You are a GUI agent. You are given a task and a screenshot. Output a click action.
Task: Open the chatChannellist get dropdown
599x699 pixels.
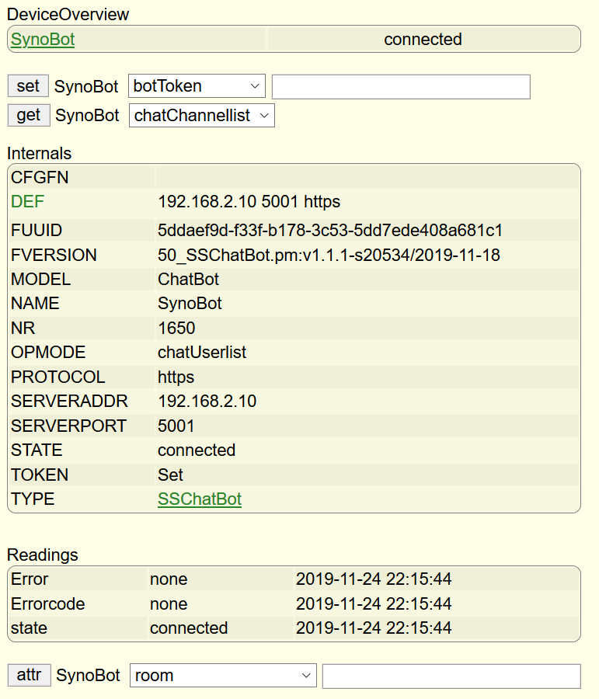pos(201,116)
